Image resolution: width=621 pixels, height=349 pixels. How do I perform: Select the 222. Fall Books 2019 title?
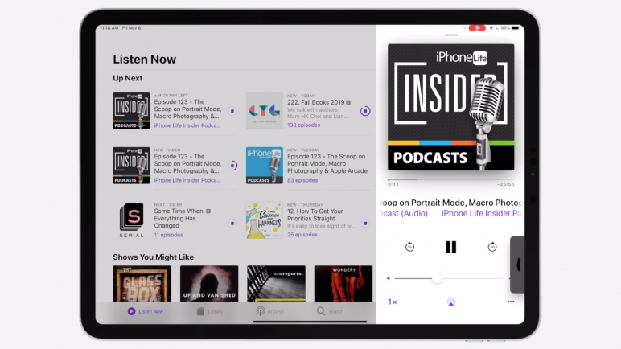coord(315,102)
